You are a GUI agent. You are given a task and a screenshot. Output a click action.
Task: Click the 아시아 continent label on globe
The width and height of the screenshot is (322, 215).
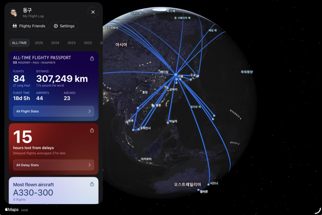pos(121,45)
